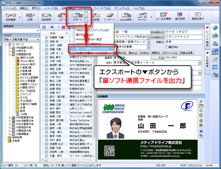Click the SP 350 icon in right sidebar
221x169 pixels.
pyautogui.click(x=215, y=51)
